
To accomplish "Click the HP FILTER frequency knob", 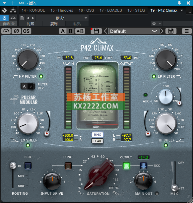I will coord(28,60).
